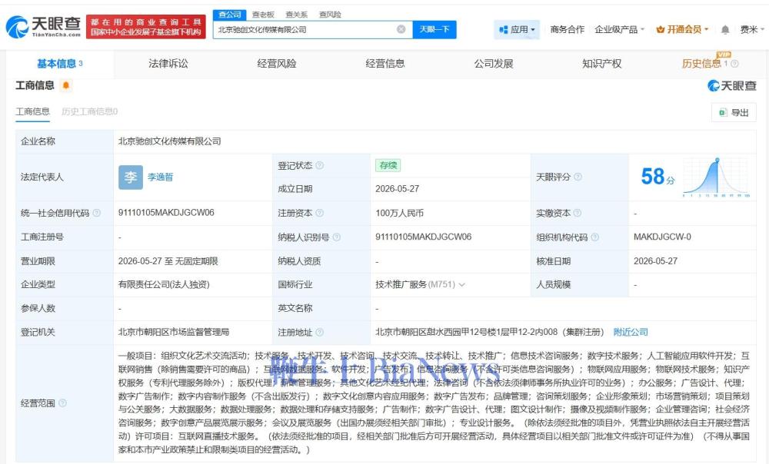Click the orange alert icon beside 工商信息
Image resolution: width=769 pixels, height=464 pixels.
[x=65, y=86]
